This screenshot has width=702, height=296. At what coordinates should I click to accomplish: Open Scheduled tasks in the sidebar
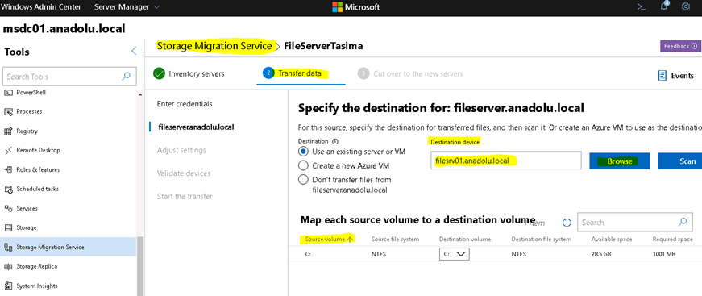coord(31,189)
